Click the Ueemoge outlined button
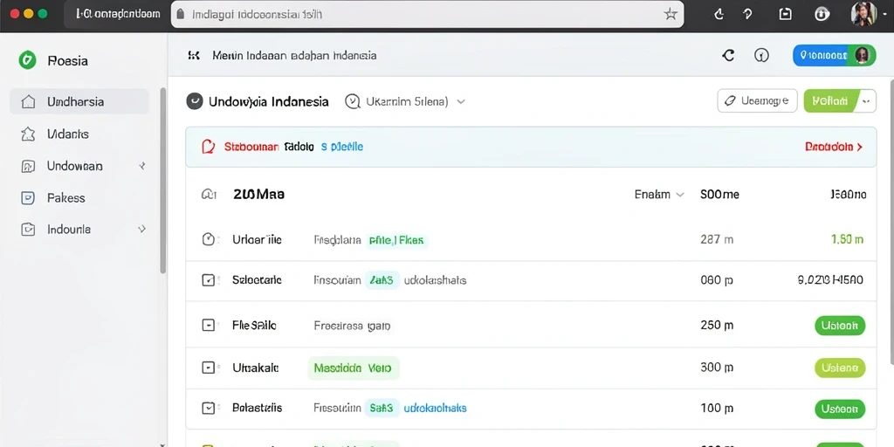The image size is (894, 447). tap(757, 101)
